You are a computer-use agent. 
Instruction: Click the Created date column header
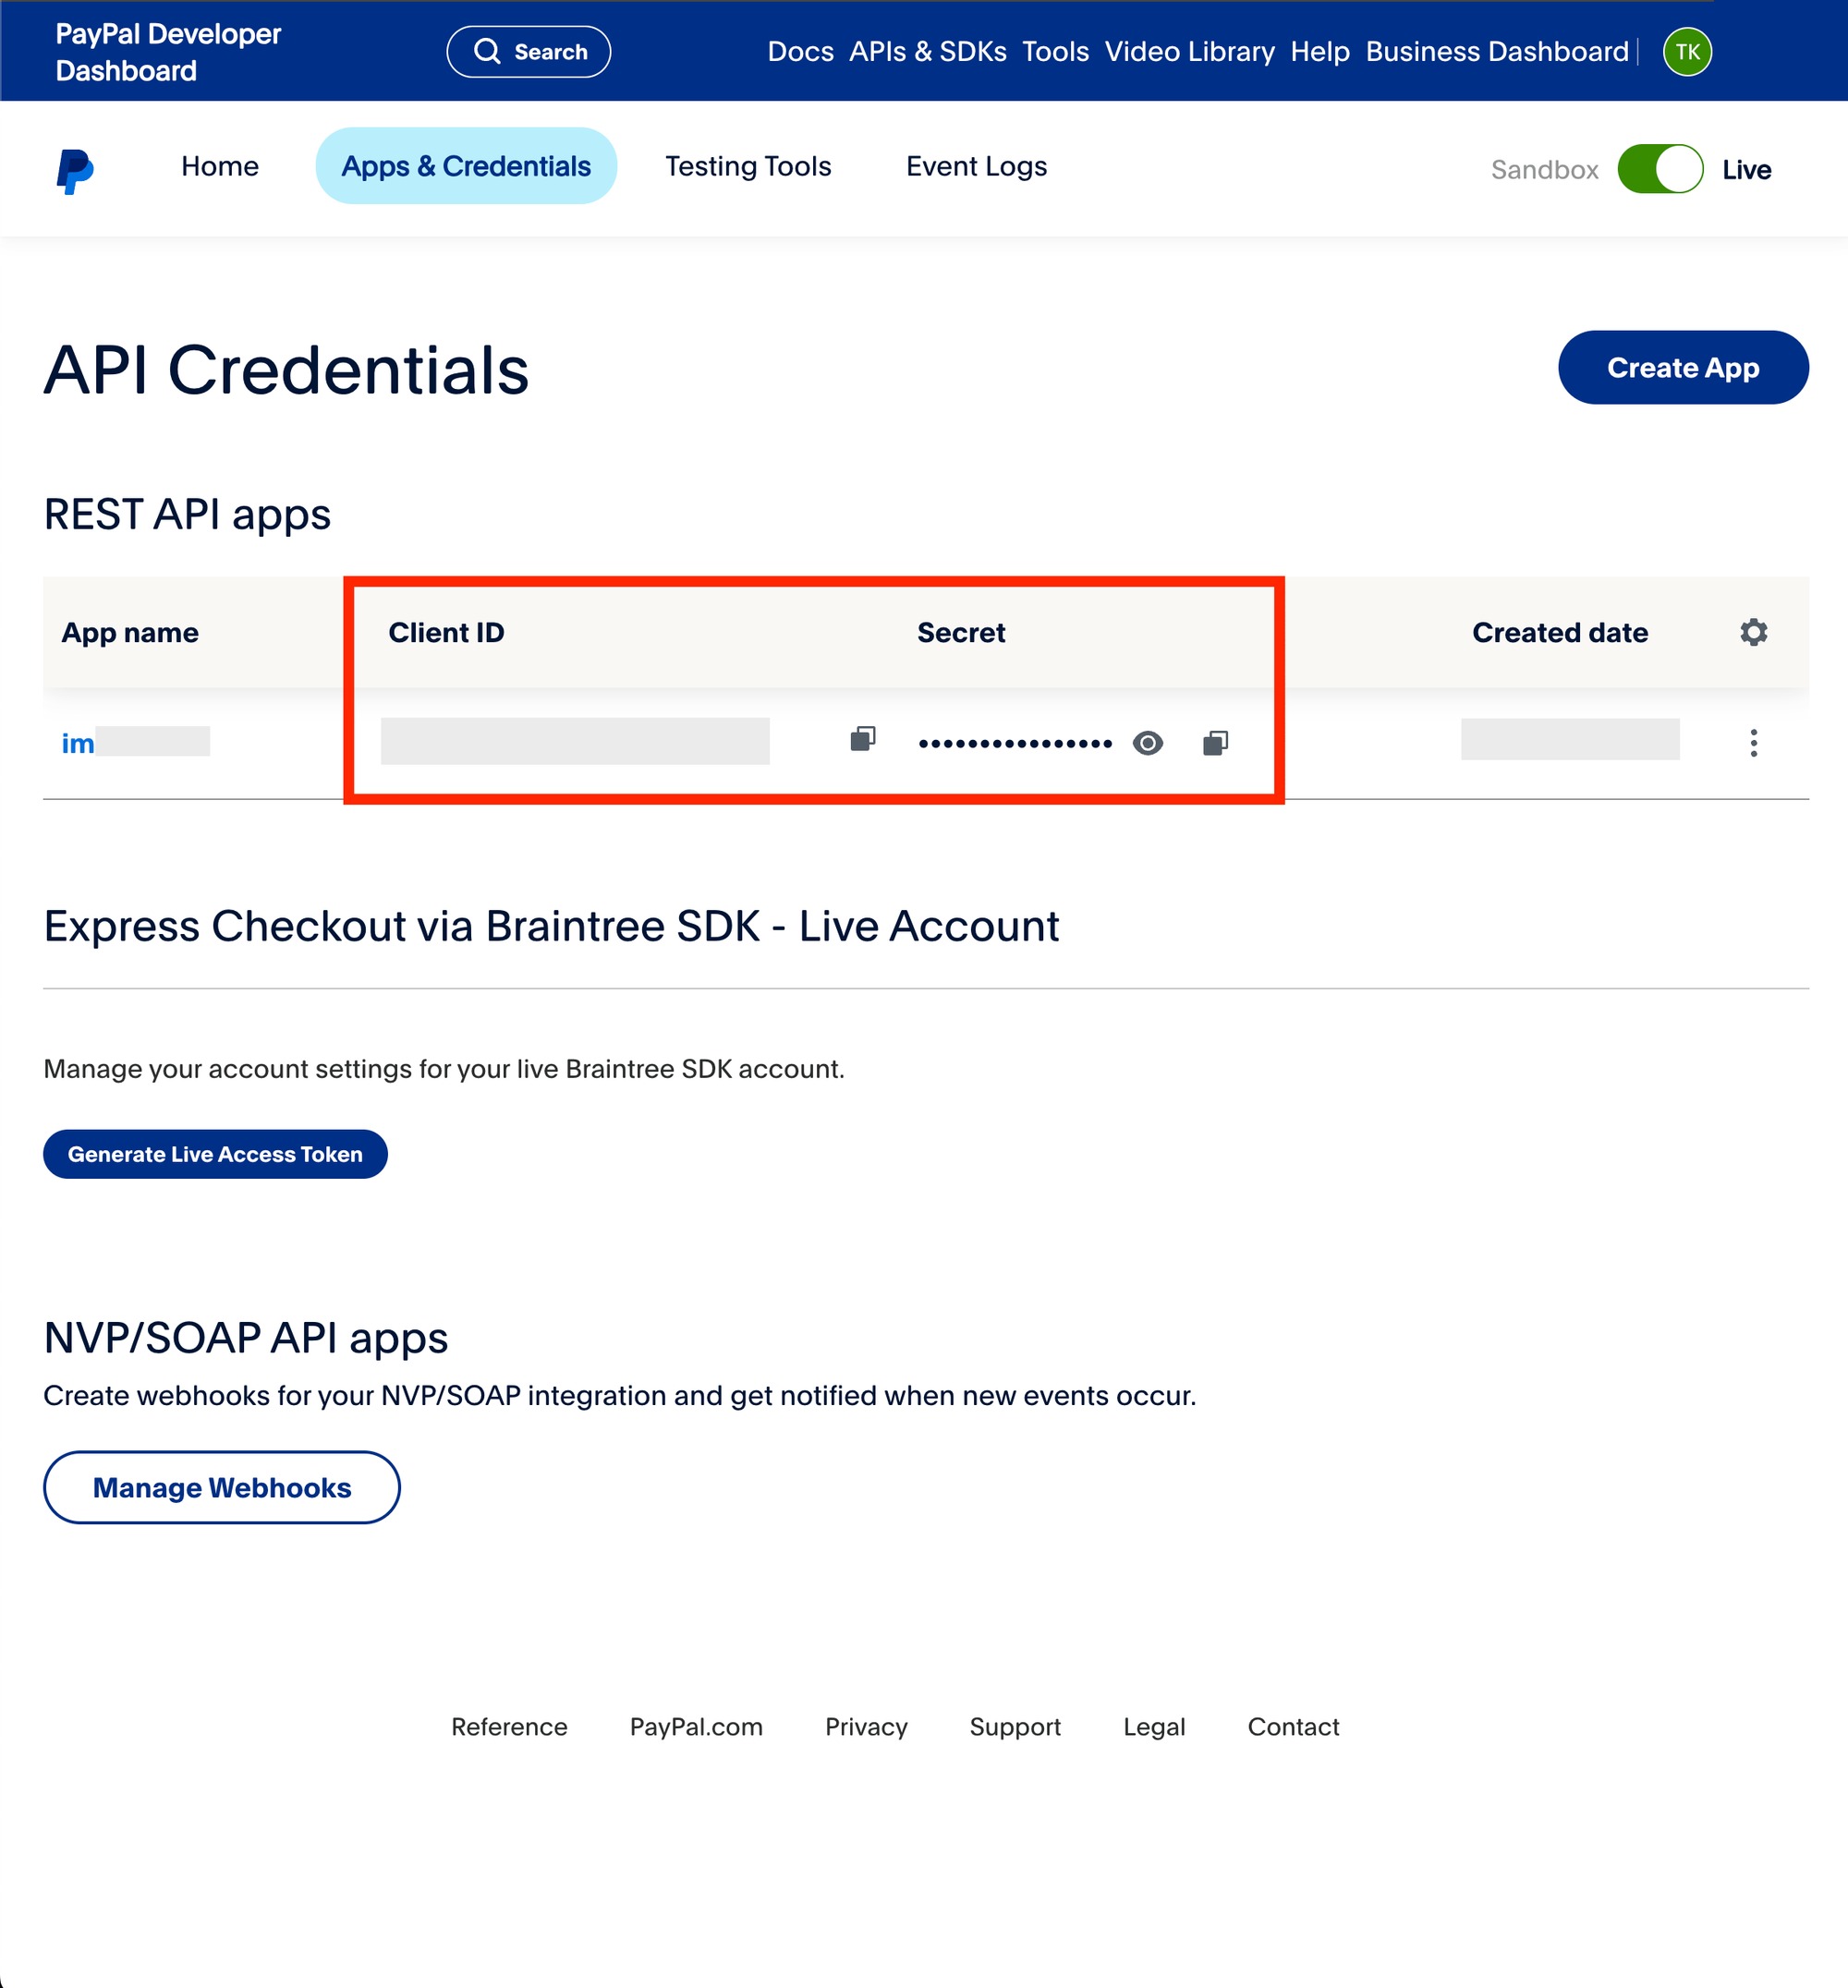[x=1560, y=632]
